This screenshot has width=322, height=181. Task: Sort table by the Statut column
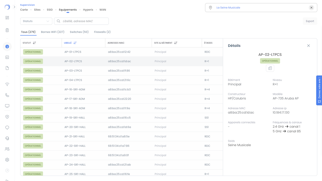click(x=34, y=43)
